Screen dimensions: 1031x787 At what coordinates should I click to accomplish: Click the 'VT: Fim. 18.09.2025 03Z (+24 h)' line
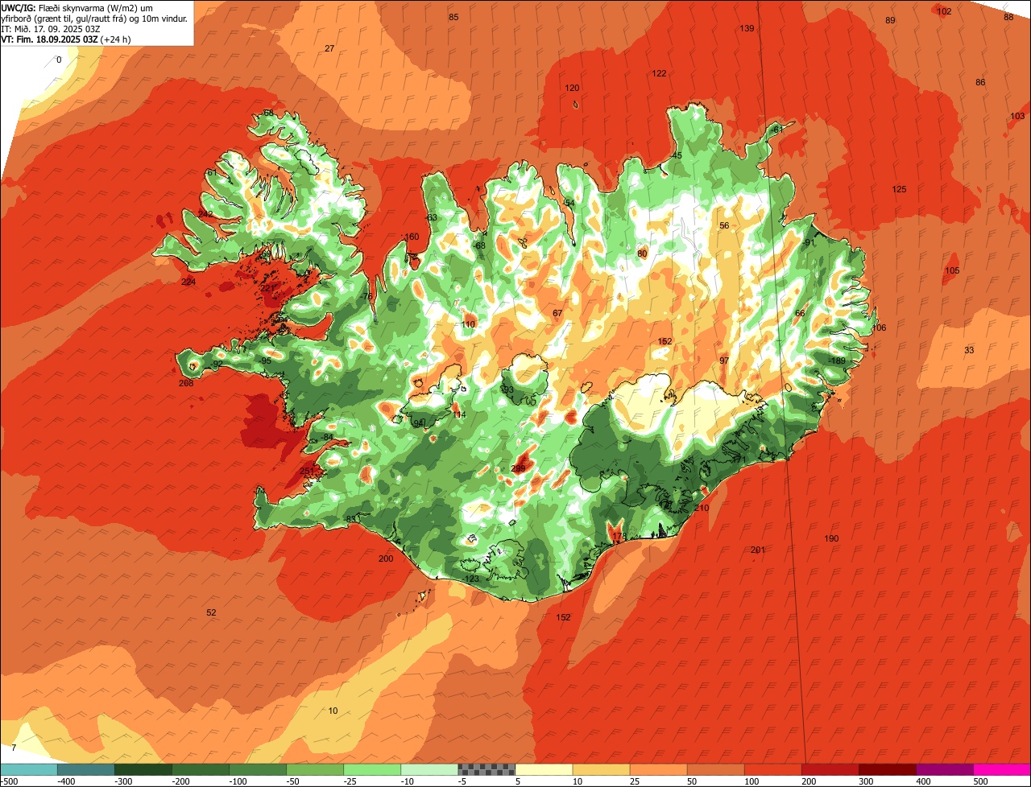(x=66, y=39)
